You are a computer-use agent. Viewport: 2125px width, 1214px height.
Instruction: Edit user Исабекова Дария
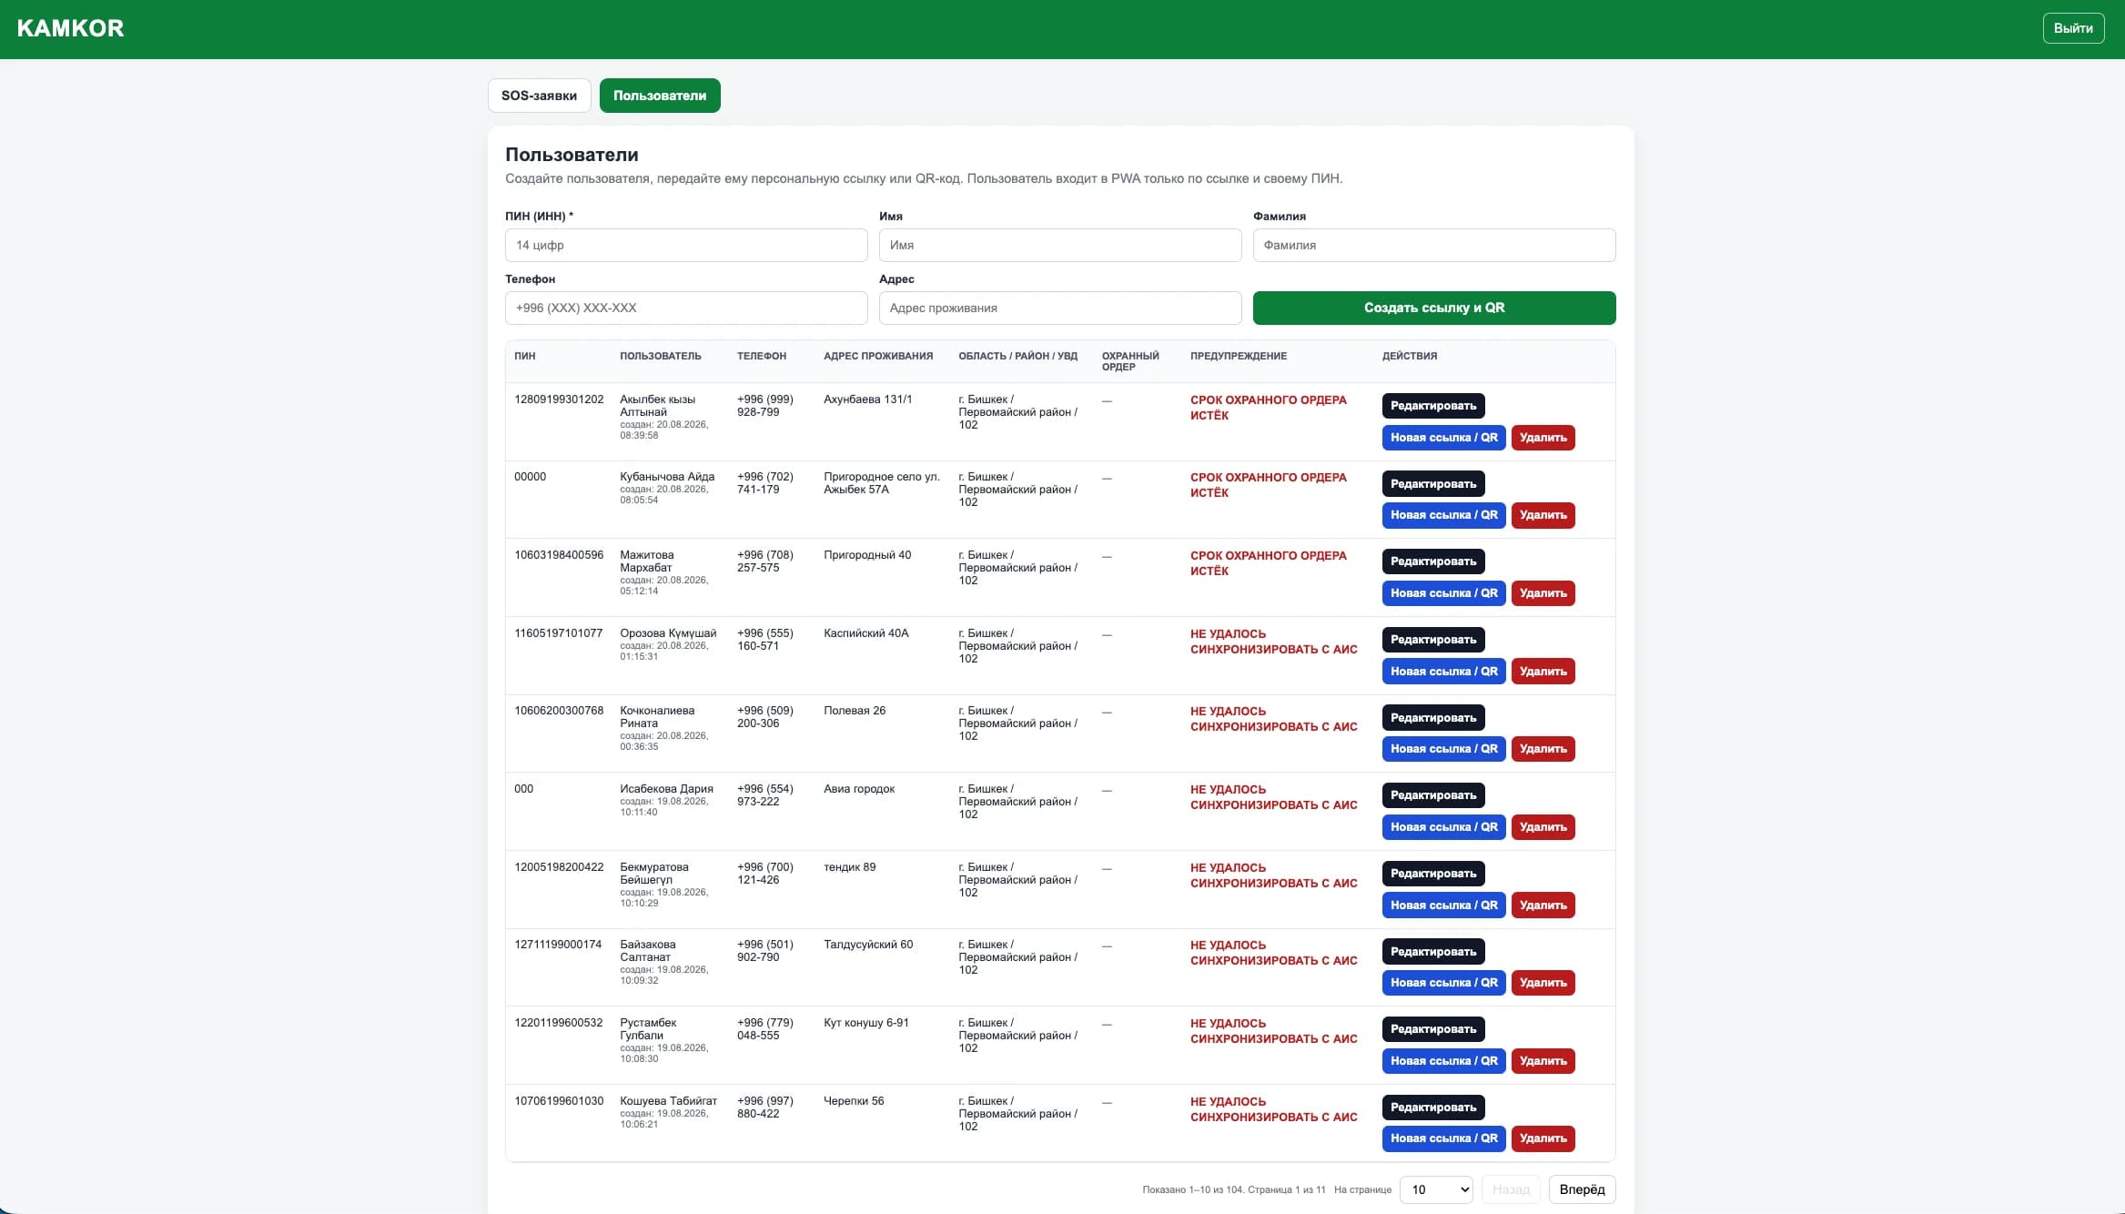point(1433,795)
